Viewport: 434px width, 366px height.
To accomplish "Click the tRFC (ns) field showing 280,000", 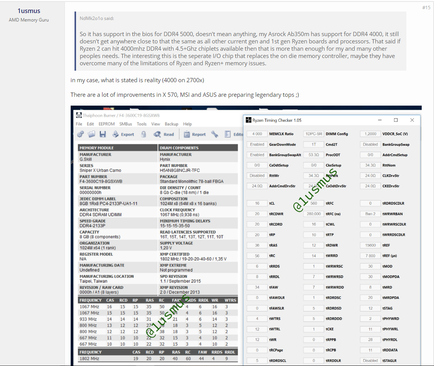I will (314, 214).
